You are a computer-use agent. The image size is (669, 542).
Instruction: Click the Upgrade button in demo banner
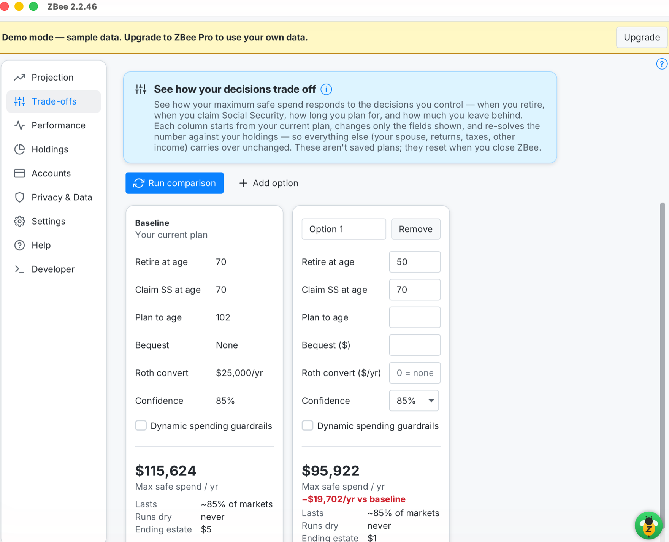[x=642, y=37]
